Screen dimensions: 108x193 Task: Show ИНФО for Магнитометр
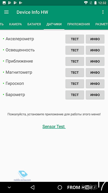point(95,72)
